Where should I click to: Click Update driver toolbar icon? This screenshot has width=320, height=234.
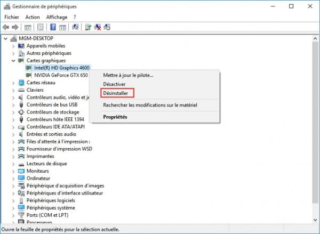(88, 27)
